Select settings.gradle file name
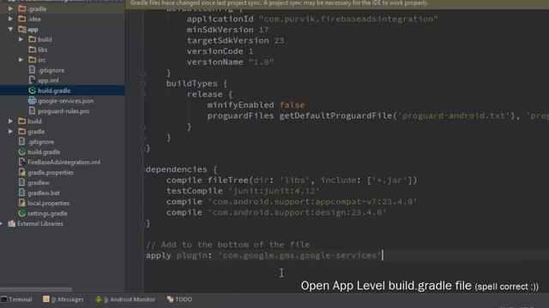This screenshot has height=308, width=549. click(47, 213)
